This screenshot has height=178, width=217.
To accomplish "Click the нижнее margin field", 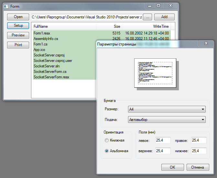I will pos(199,151).
